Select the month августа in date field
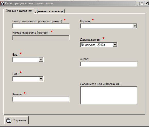Viewport: 149px width, 127px height. click(90, 45)
